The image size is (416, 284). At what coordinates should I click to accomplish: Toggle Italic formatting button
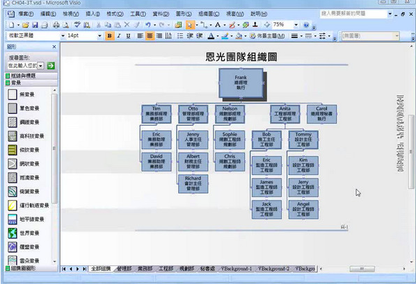tap(119, 36)
